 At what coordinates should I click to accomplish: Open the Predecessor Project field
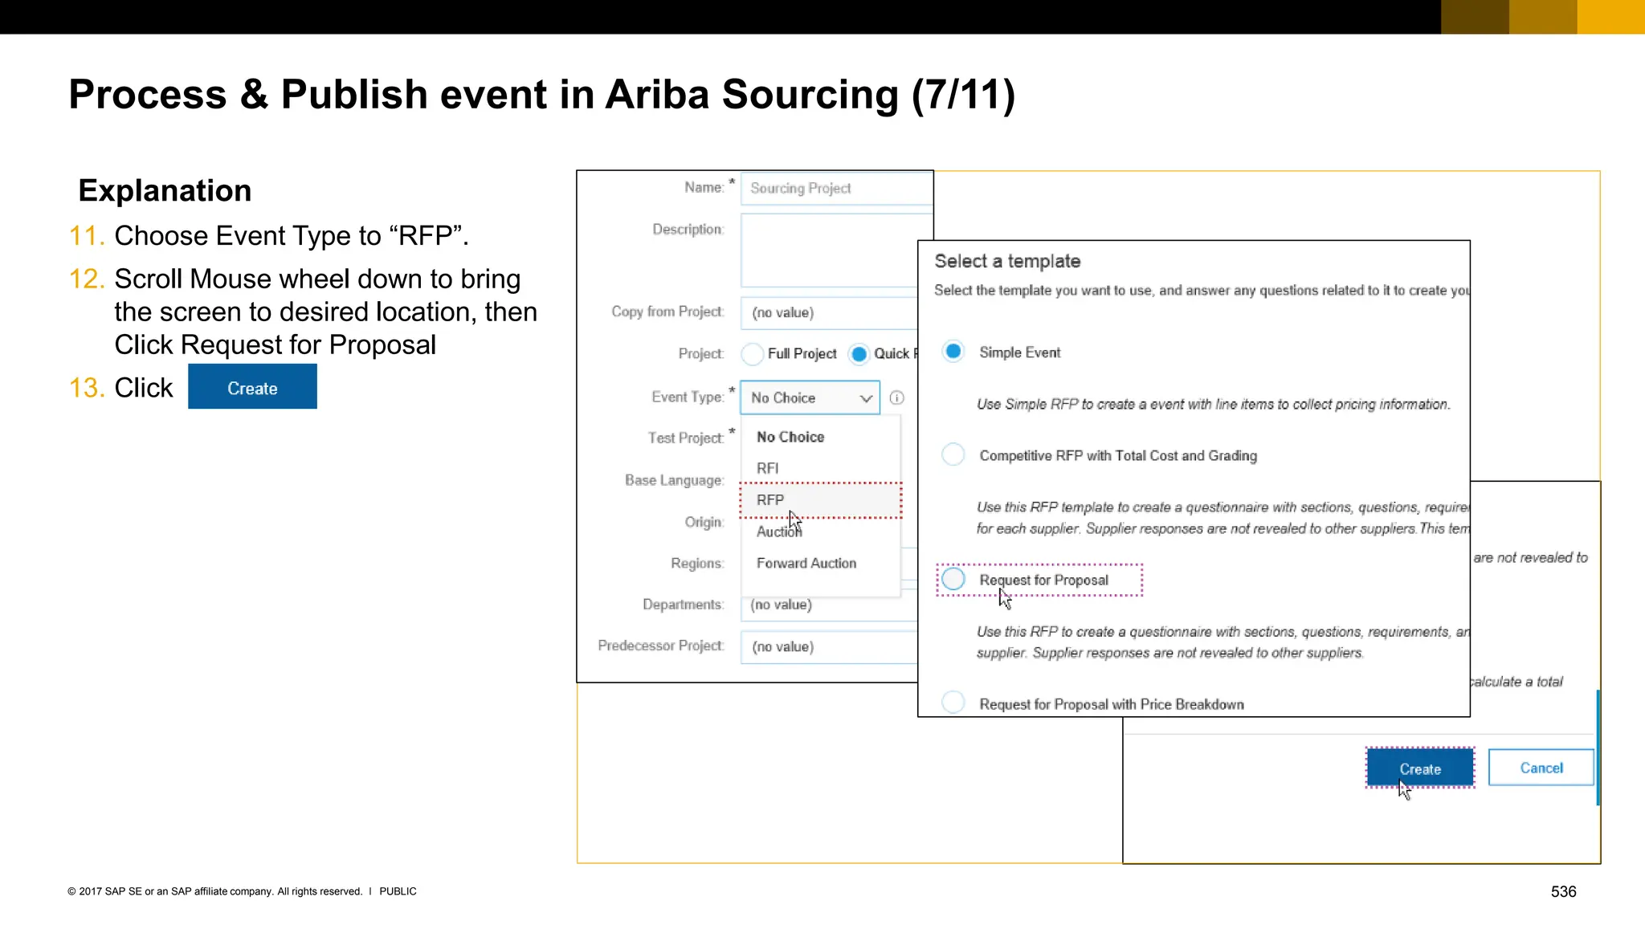830,647
